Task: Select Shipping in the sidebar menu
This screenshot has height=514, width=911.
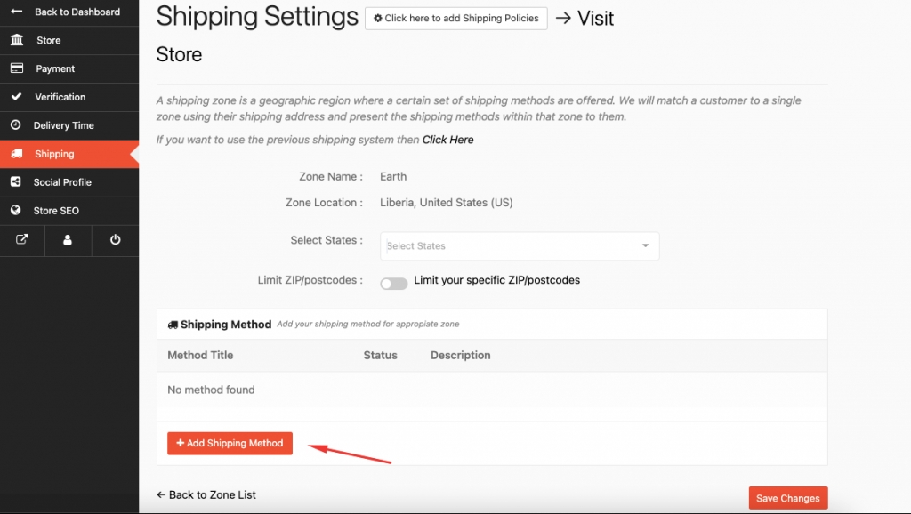Action: tap(53, 154)
